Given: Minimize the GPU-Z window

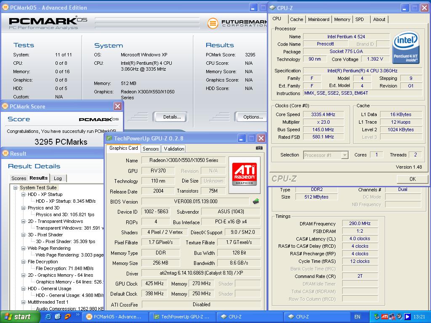Looking at the screenshot, I should (x=241, y=138).
